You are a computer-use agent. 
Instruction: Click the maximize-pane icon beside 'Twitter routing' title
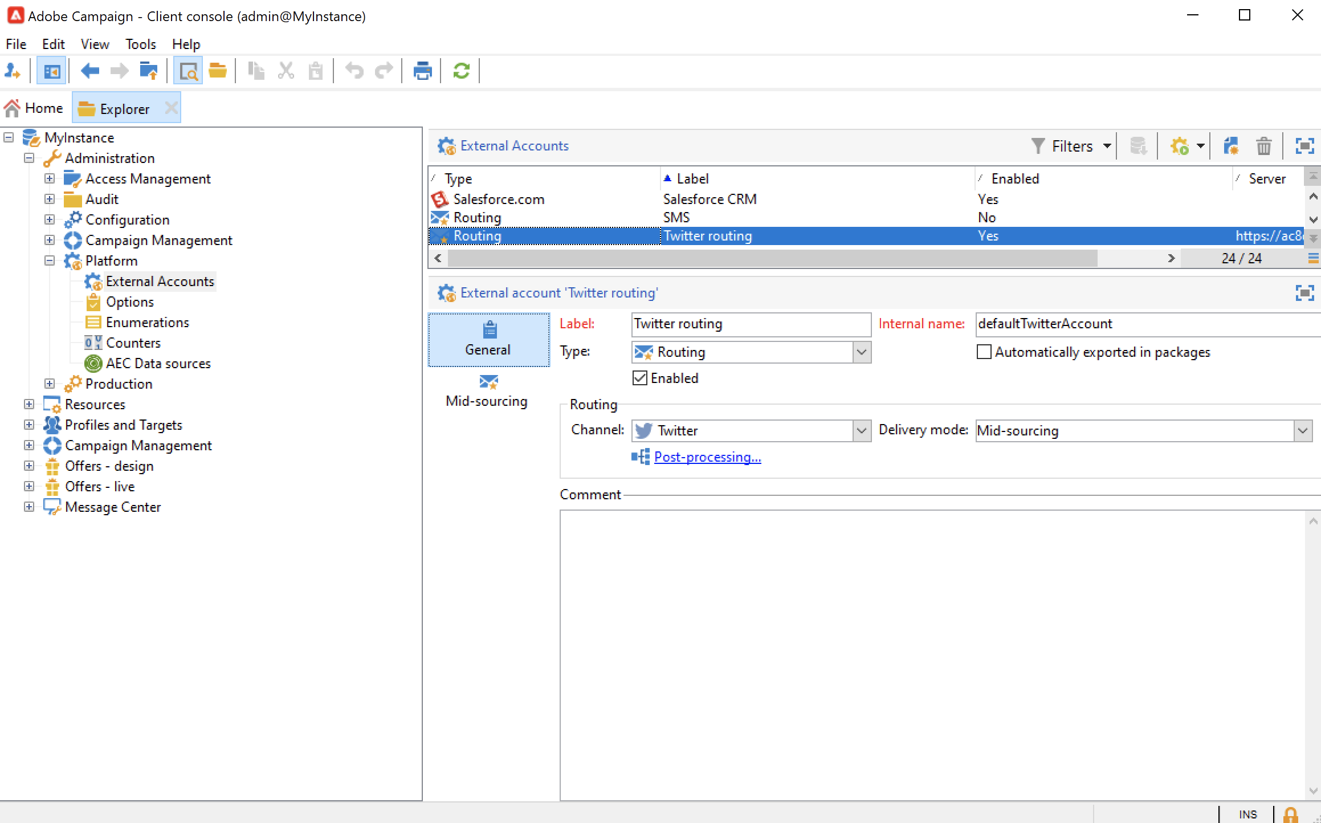[x=1304, y=293]
